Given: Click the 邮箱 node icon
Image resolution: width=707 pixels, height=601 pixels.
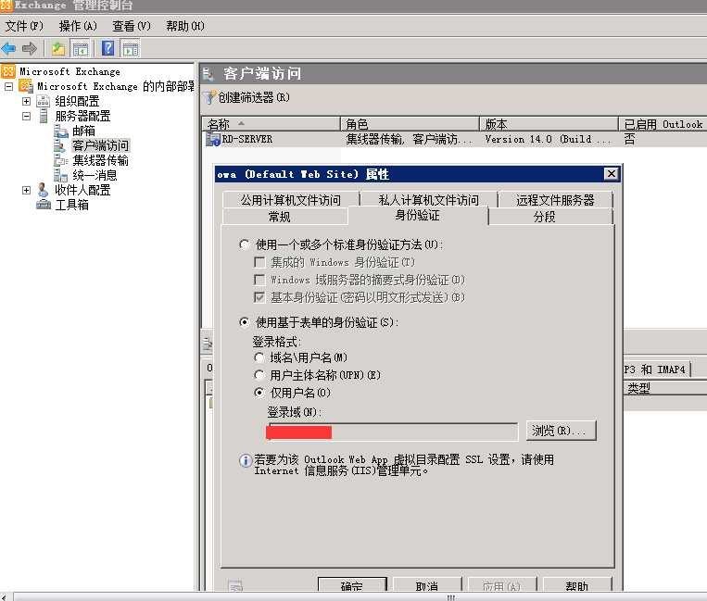Looking at the screenshot, I should pos(61,131).
